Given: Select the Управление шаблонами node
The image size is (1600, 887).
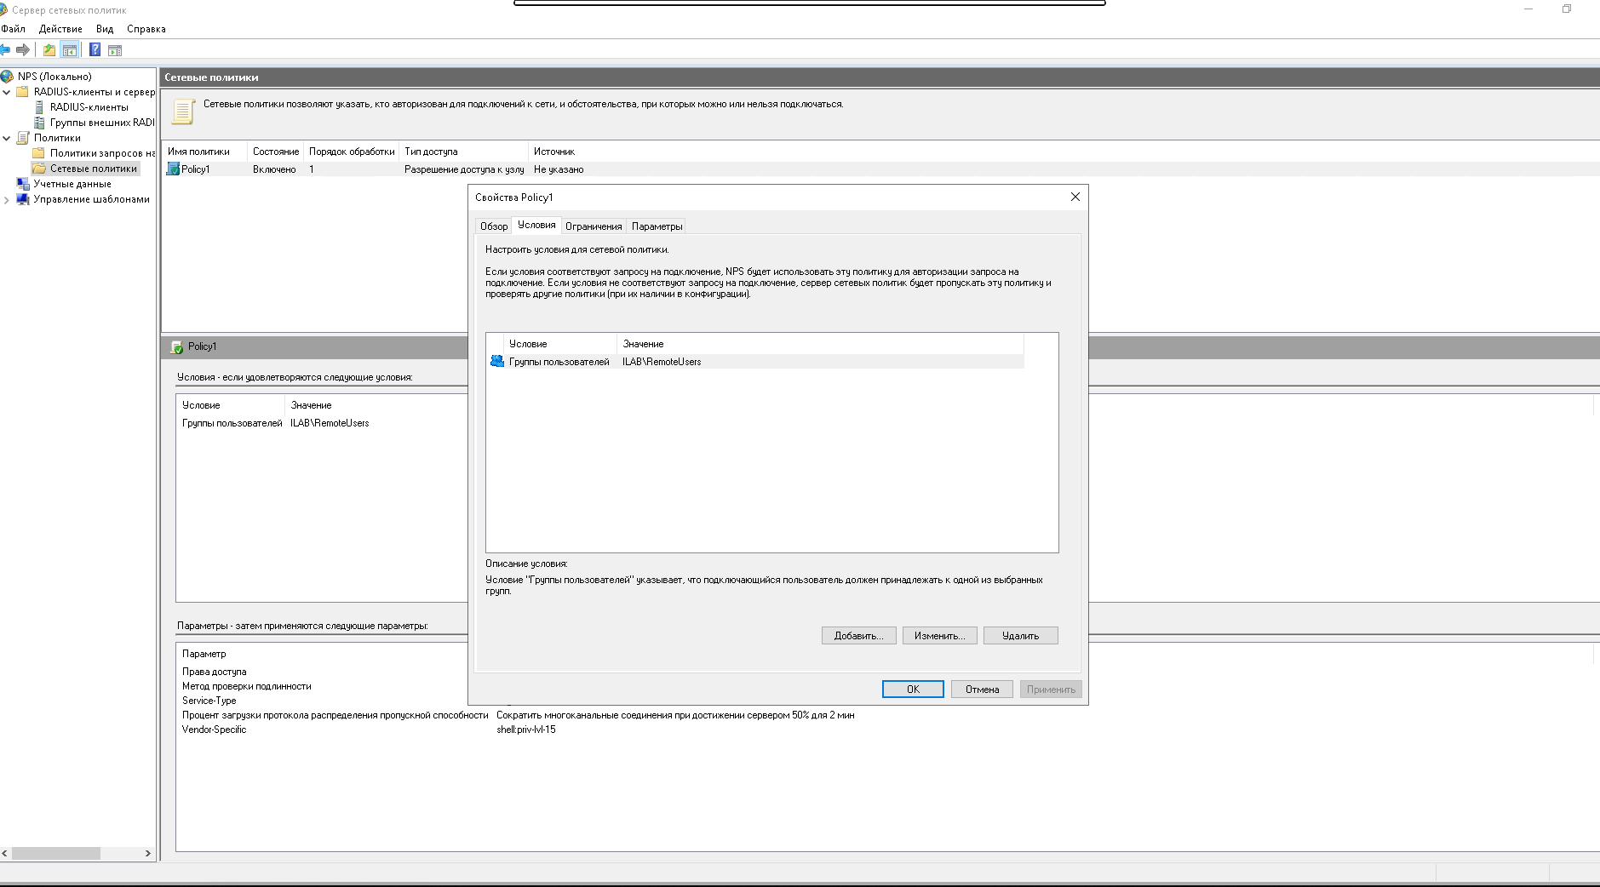Looking at the screenshot, I should [91, 199].
